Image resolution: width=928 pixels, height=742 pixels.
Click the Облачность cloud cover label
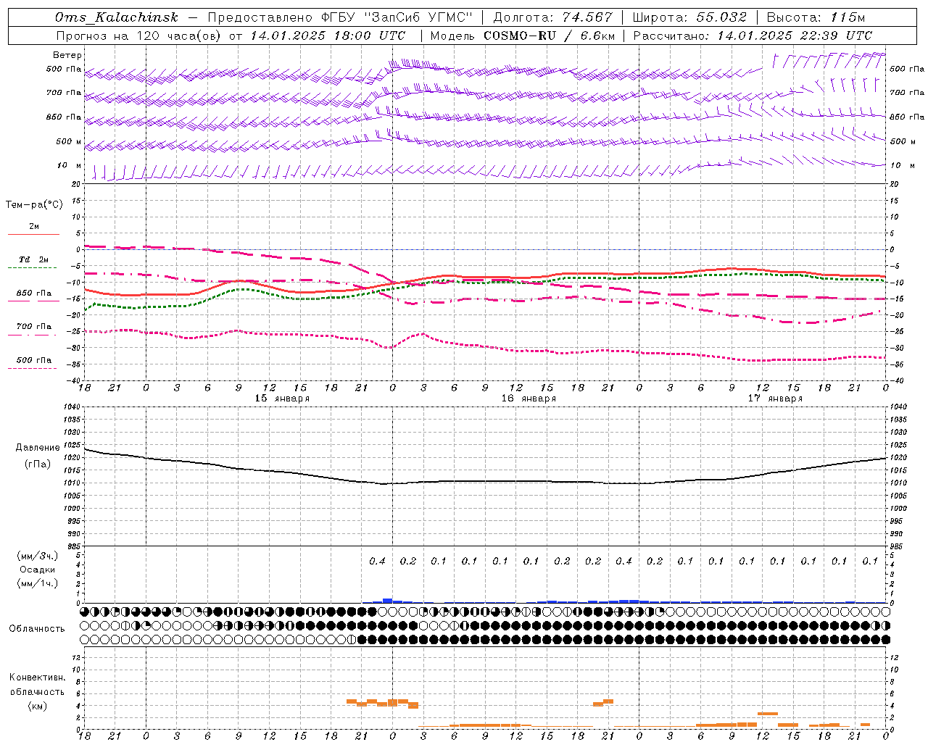(x=37, y=628)
